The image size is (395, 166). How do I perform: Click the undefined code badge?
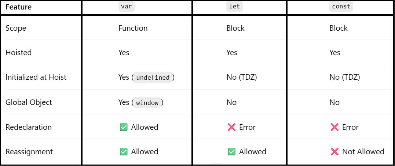tap(153, 78)
